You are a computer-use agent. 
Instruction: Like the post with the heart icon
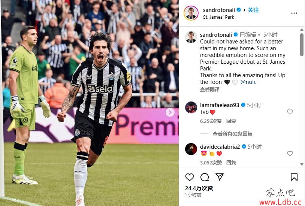click(190, 177)
